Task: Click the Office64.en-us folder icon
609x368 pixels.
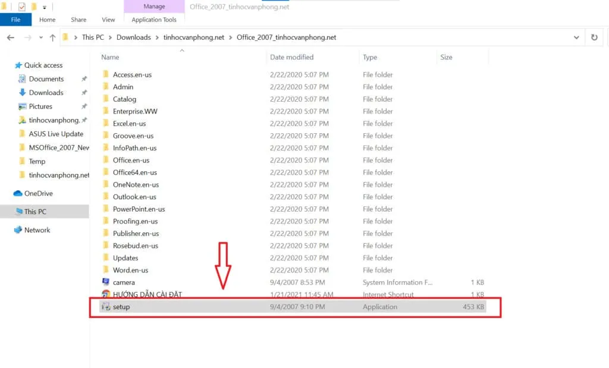Action: click(106, 172)
